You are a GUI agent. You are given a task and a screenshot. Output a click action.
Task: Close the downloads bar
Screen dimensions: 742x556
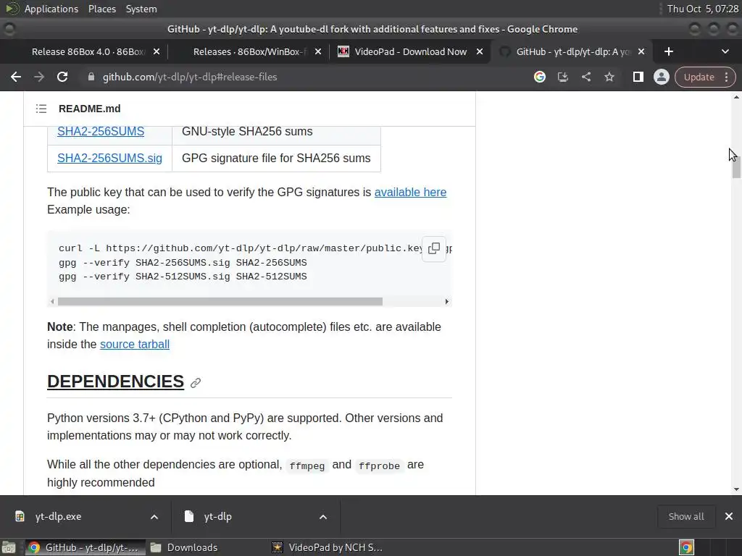729,516
